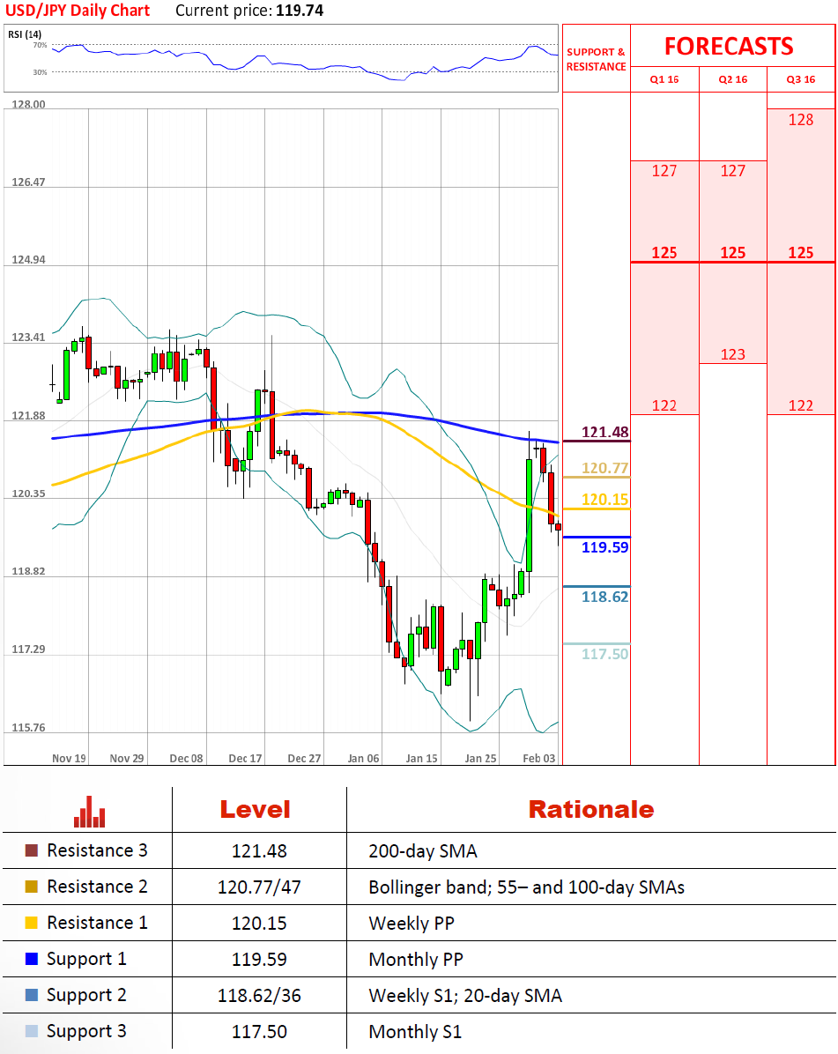Click the 200-day SMA rationale text
This screenshot has height=1054, width=838.
(423, 851)
